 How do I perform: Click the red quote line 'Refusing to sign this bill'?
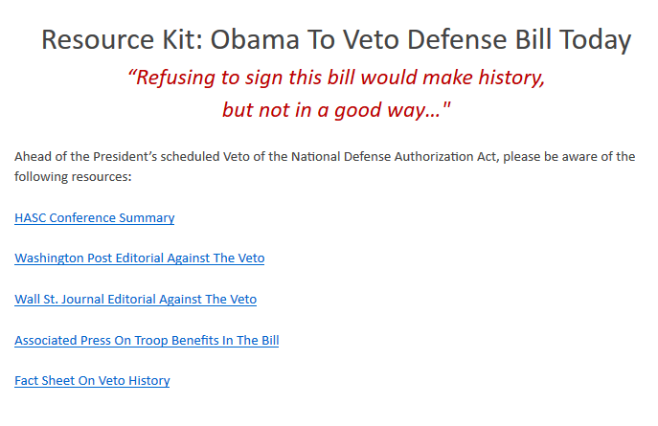tap(242, 78)
